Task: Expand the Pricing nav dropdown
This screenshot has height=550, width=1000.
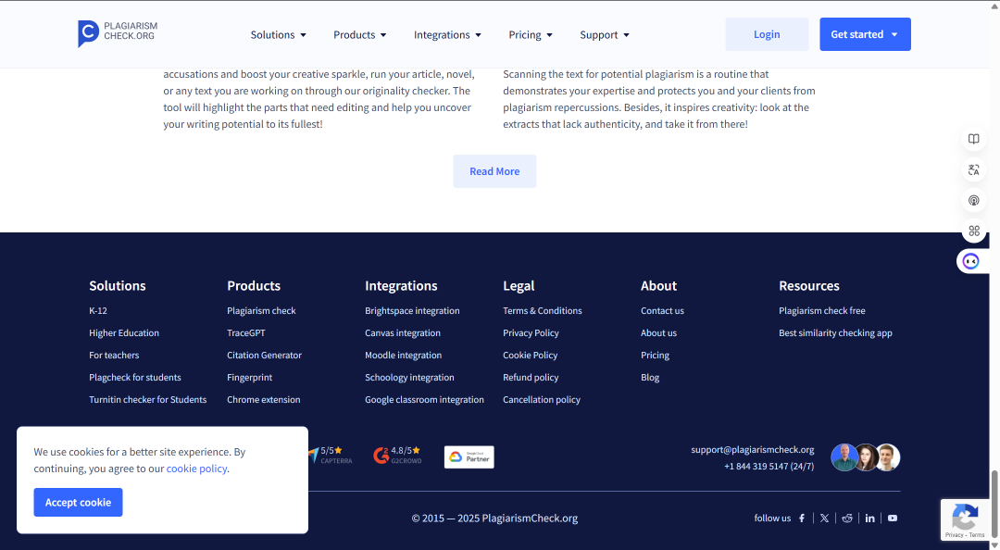Action: click(x=530, y=34)
